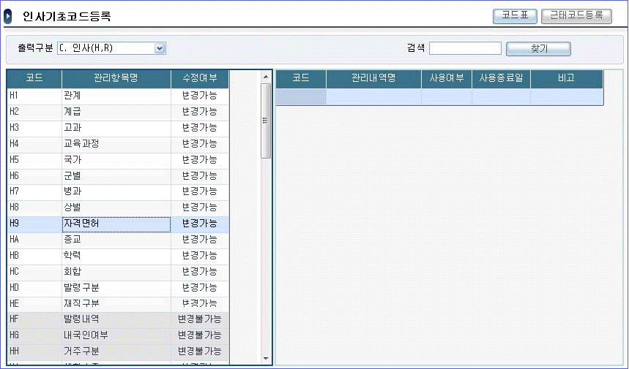The image size is (629, 369).
Task: Click the blue arrow icon beside the title
Action: pyautogui.click(x=9, y=16)
